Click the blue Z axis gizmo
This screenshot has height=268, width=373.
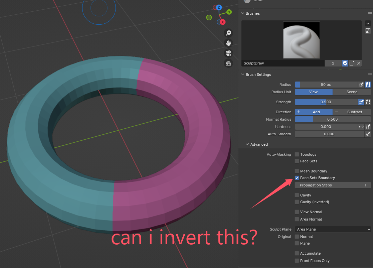point(219,7)
